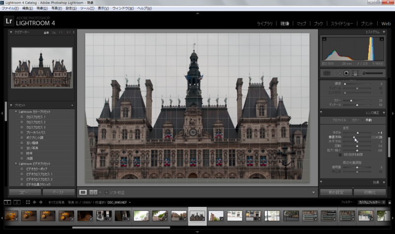Click the 前の設定 button
395x234 pixels.
tap(336, 192)
